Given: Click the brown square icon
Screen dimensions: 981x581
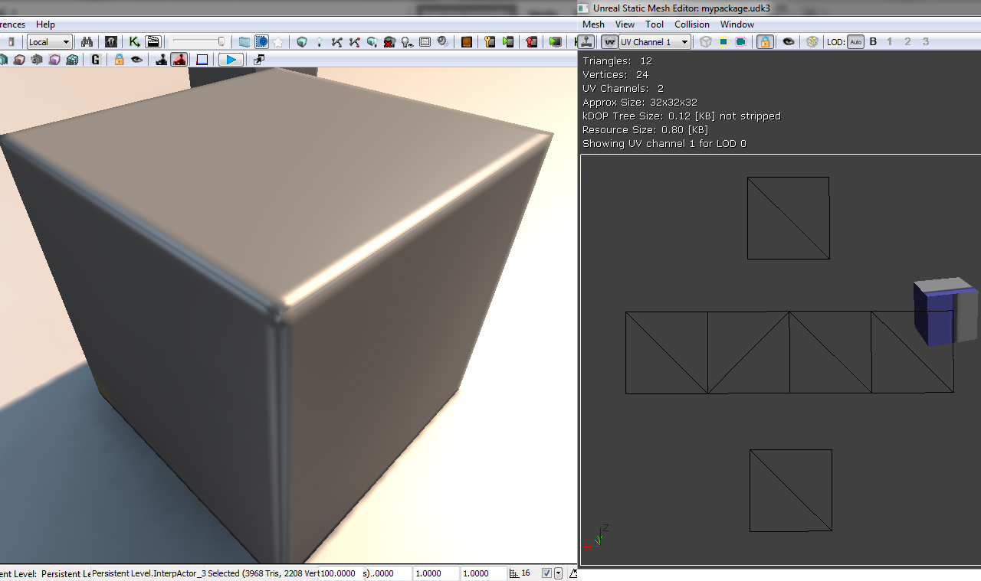Looking at the screenshot, I should (x=467, y=42).
